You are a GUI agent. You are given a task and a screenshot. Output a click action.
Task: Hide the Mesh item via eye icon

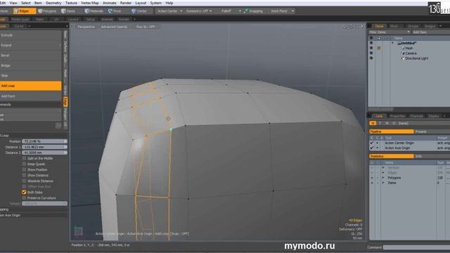371,48
